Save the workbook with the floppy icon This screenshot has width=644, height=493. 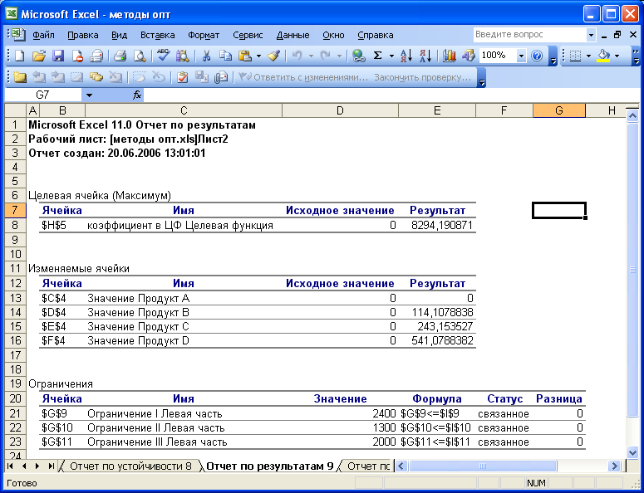point(58,56)
